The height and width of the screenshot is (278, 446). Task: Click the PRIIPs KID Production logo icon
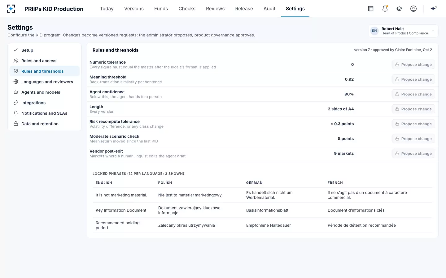click(11, 9)
